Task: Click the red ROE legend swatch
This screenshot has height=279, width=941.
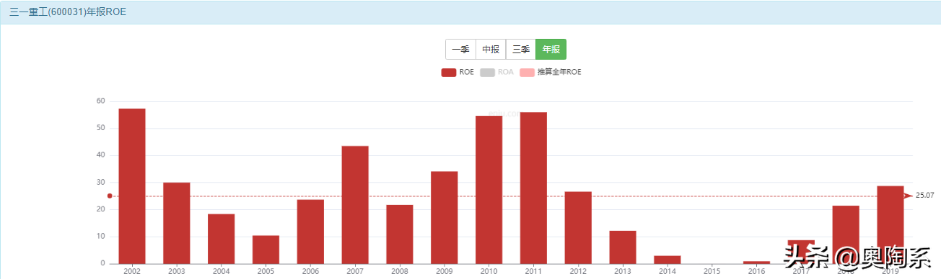Action: click(x=448, y=73)
